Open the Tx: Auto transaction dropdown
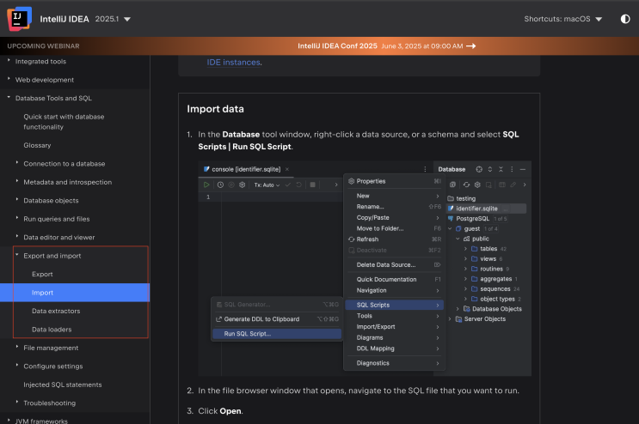The width and height of the screenshot is (639, 424). (x=267, y=185)
